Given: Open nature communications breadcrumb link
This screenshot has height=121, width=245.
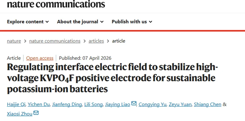Looking at the screenshot, I should click(x=55, y=41).
